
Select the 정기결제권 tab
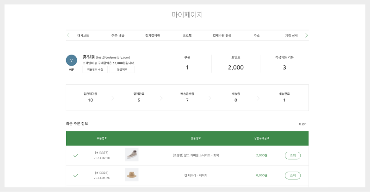[153, 35]
